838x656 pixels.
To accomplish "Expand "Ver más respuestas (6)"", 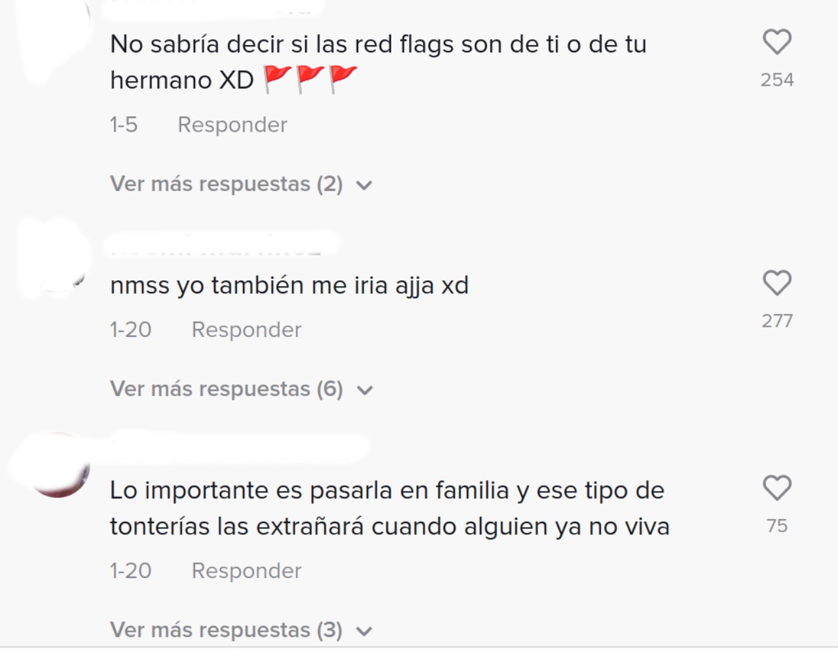I will [240, 390].
